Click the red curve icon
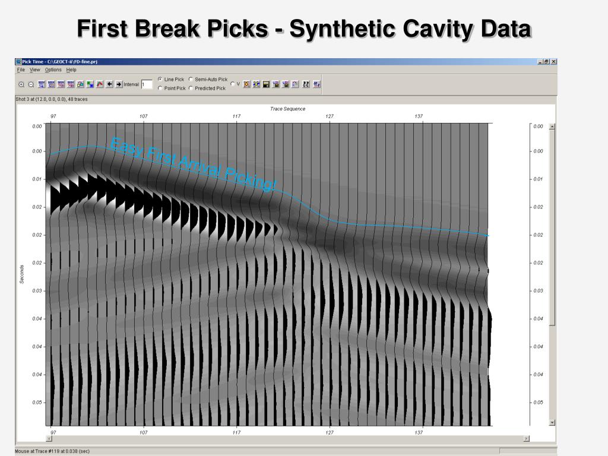This screenshot has height=456, width=608. coord(100,84)
